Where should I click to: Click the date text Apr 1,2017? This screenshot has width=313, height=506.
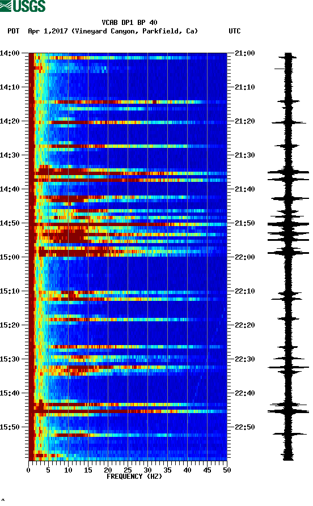(x=48, y=31)
